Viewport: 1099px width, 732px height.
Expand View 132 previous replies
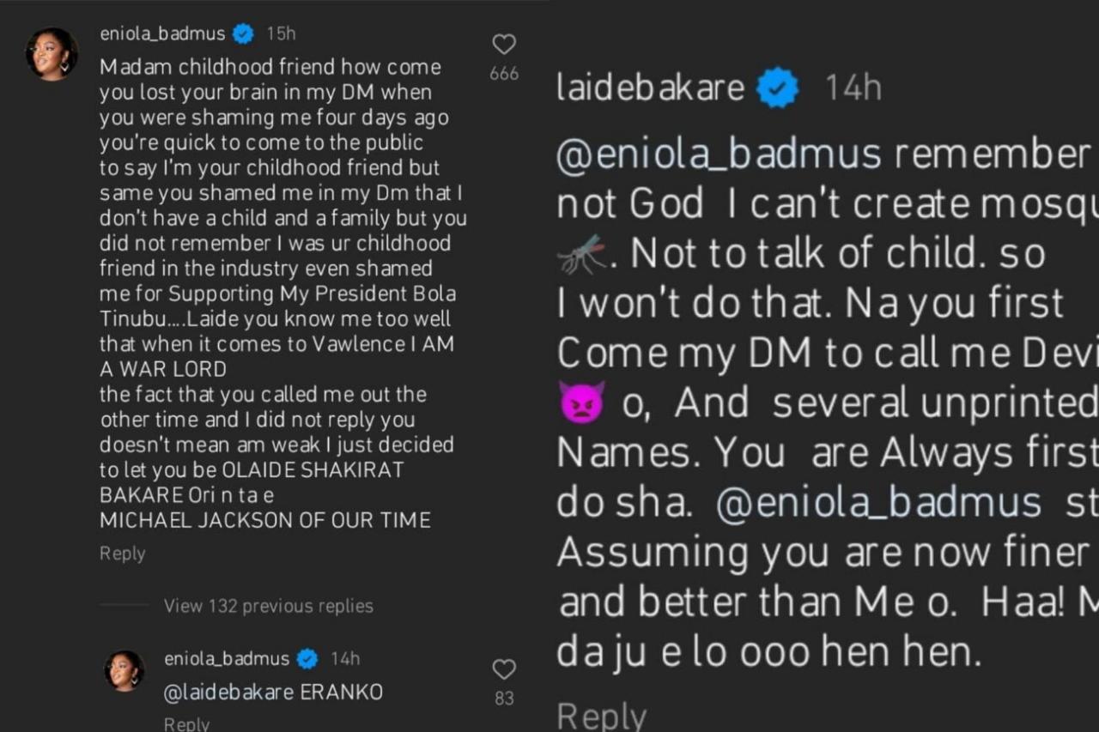(267, 606)
